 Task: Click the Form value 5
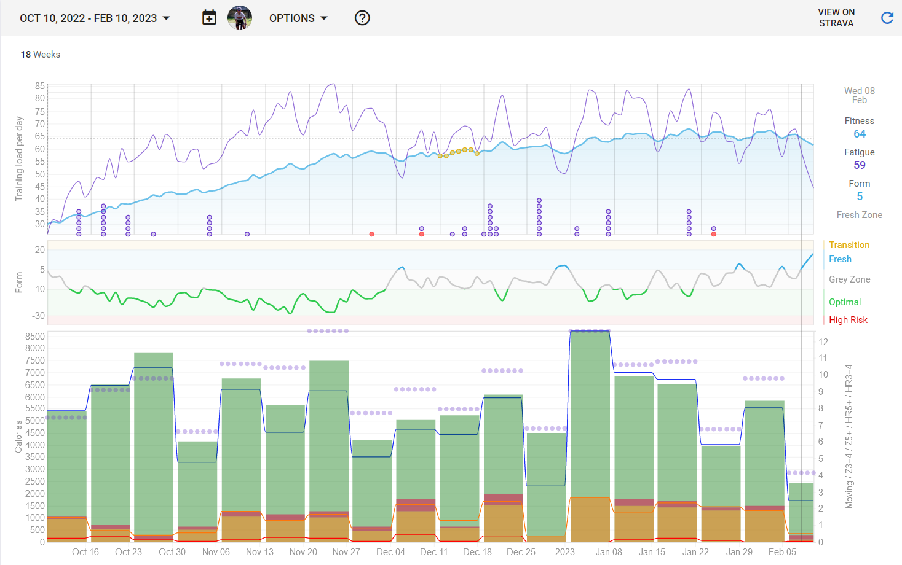[860, 197]
